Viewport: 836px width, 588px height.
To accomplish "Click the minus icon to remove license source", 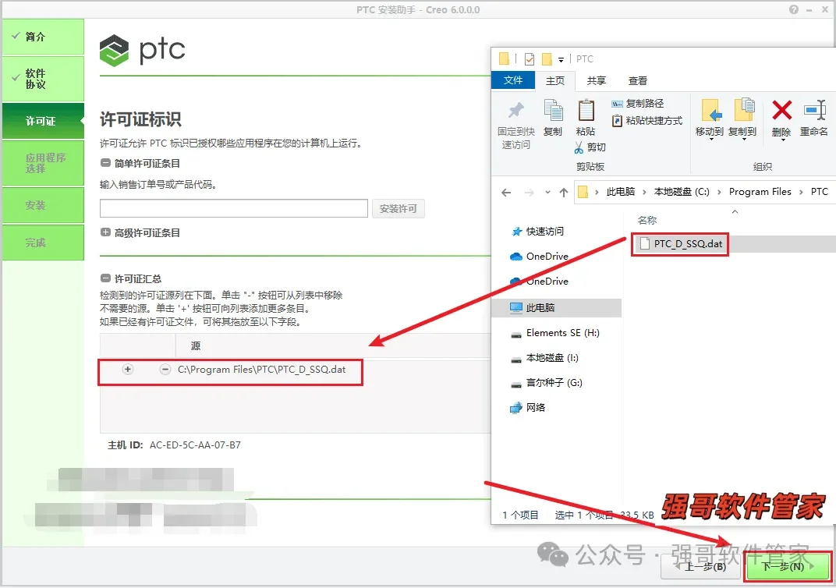I will (x=165, y=369).
